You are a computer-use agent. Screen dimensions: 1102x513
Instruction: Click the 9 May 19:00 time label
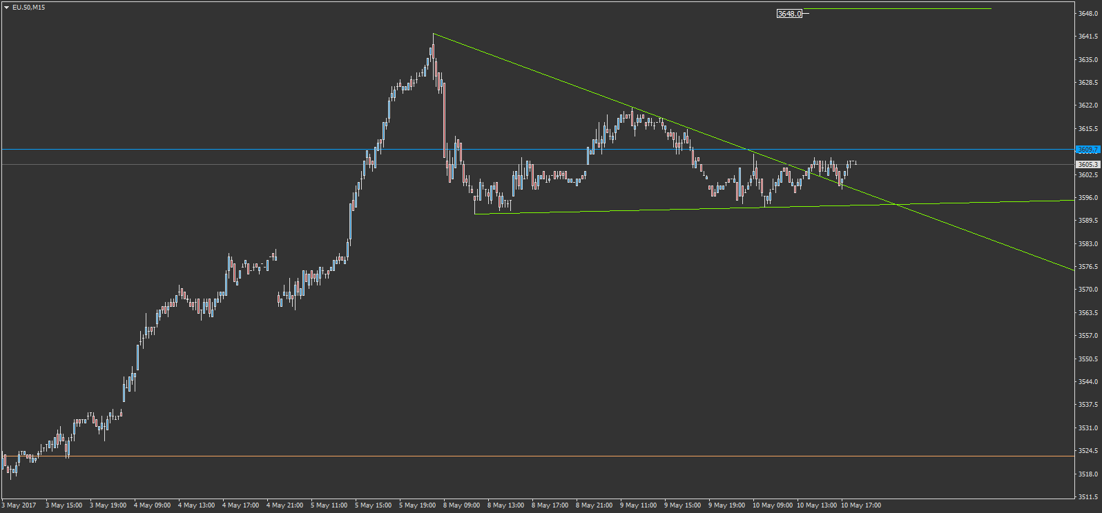click(x=726, y=505)
